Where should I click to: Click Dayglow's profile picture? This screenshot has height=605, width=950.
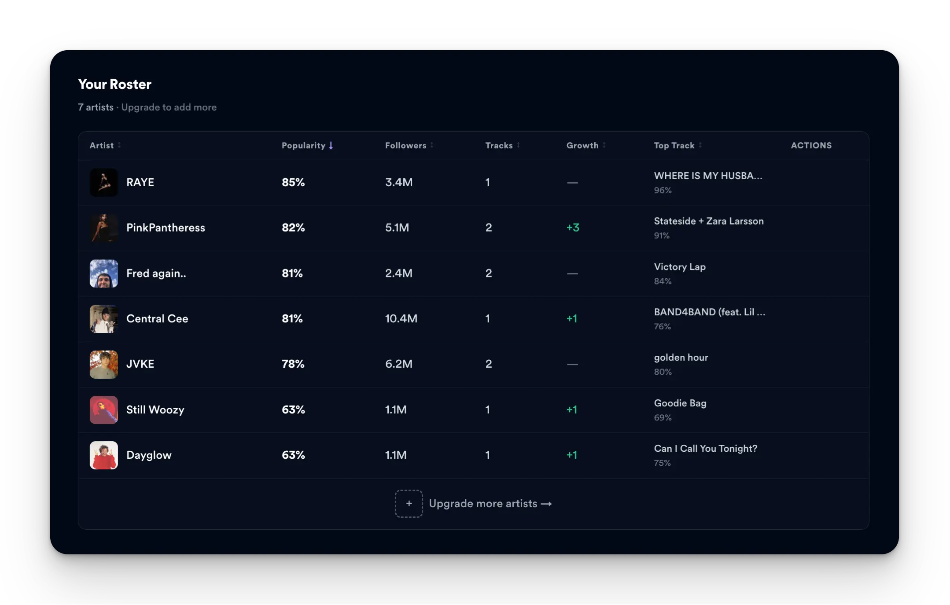point(104,455)
